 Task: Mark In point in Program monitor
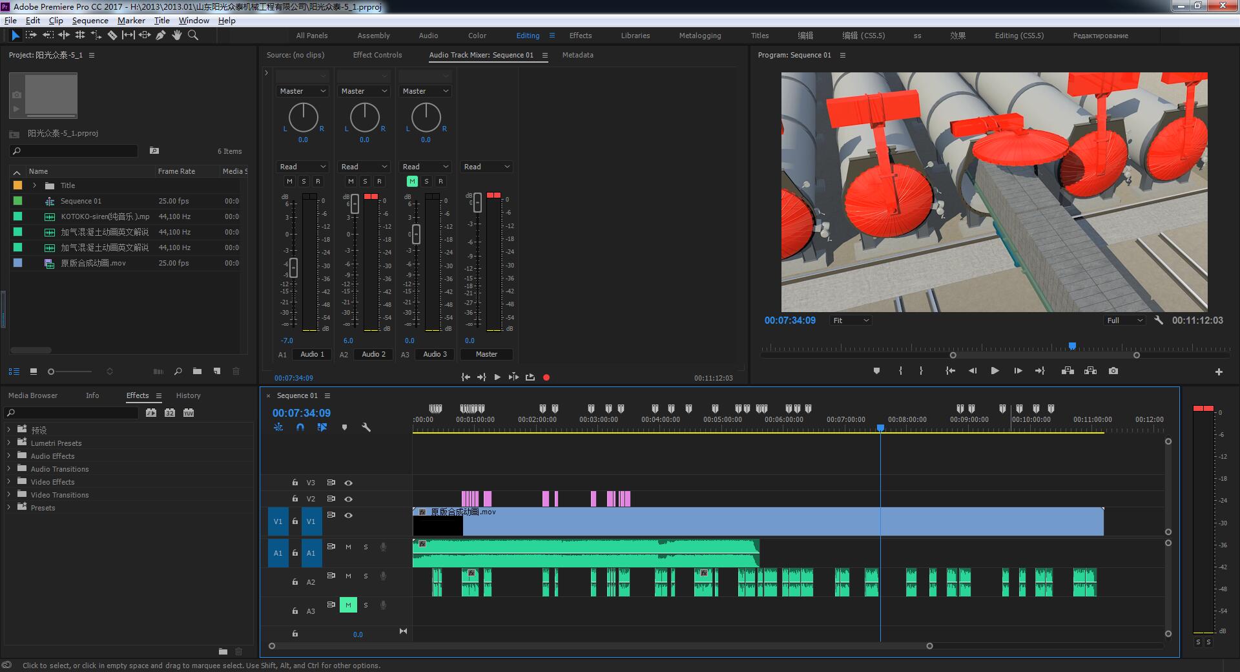(900, 371)
